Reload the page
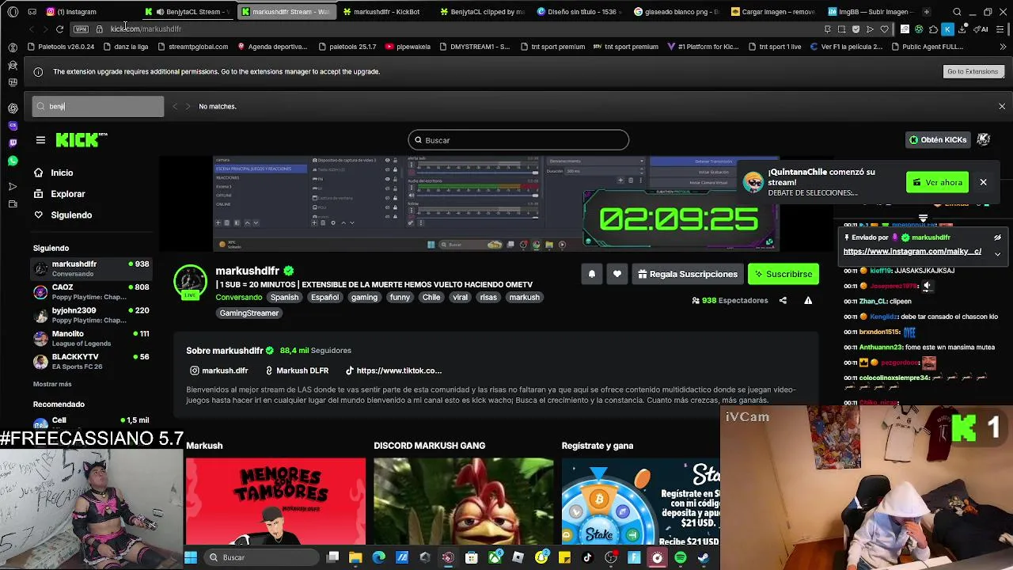The width and height of the screenshot is (1013, 570). click(x=59, y=29)
